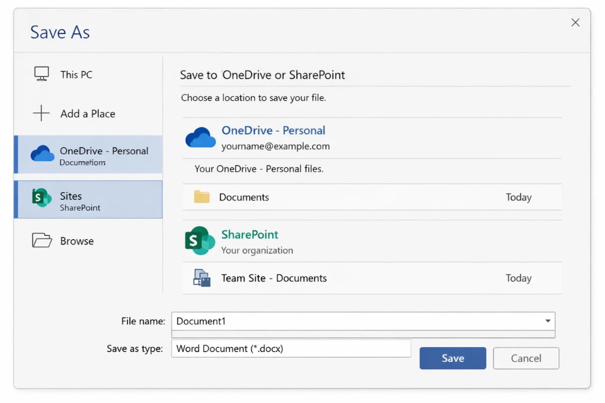The width and height of the screenshot is (605, 403).
Task: Click the Team Site devices icon
Action: [x=202, y=278]
